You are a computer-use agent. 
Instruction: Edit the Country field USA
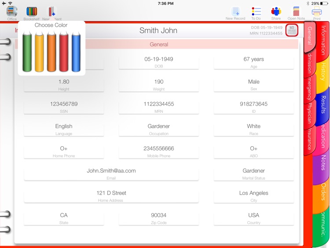click(x=253, y=218)
